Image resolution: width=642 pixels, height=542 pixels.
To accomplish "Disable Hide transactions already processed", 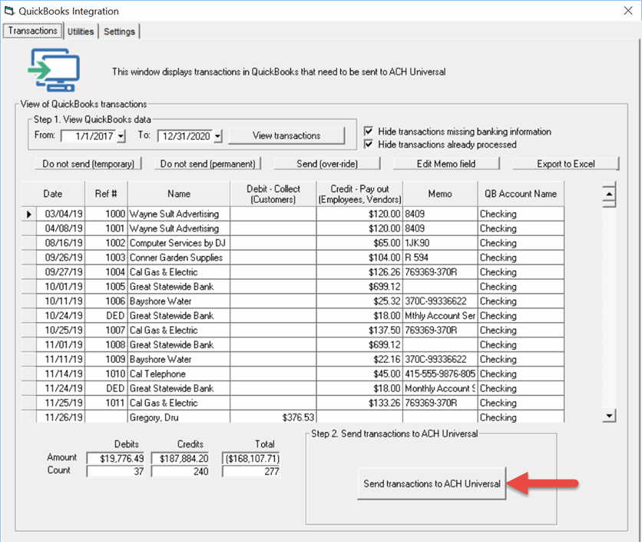I will (369, 145).
